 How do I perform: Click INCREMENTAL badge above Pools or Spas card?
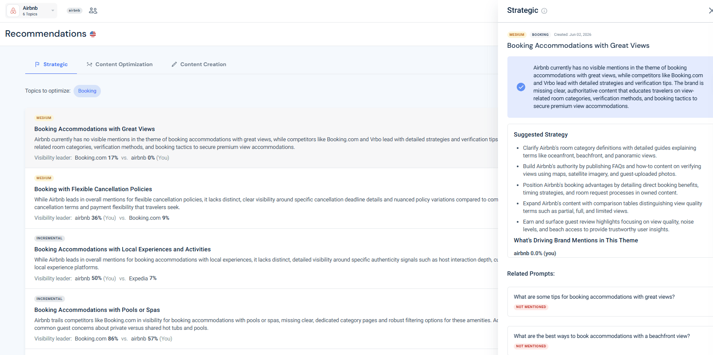[x=50, y=299]
